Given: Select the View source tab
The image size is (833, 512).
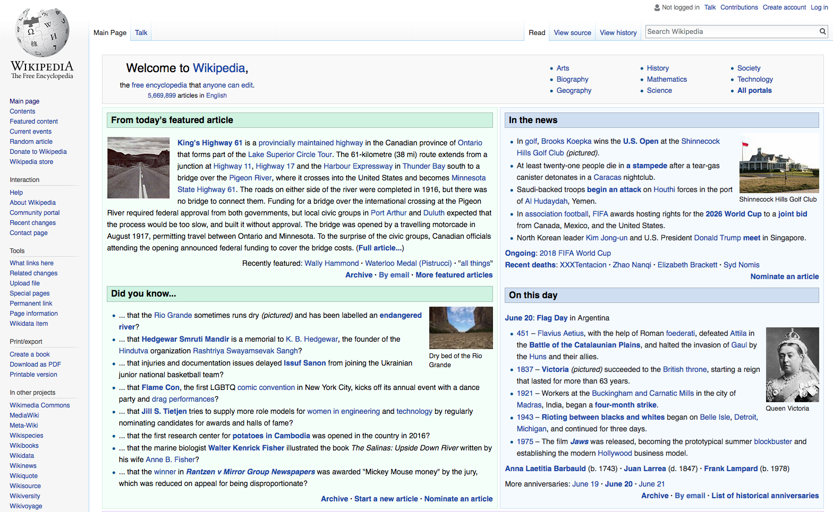Looking at the screenshot, I should 572,32.
